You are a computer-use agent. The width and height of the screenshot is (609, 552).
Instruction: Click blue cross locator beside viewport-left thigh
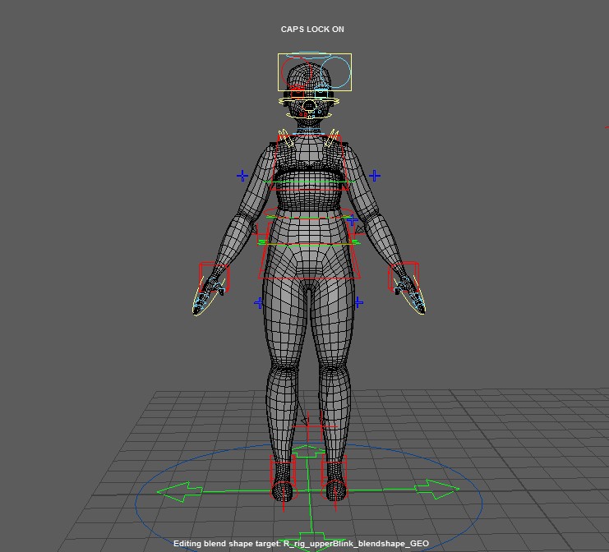coord(258,303)
